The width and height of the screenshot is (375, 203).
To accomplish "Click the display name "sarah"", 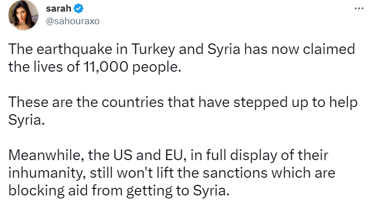I will tap(58, 9).
